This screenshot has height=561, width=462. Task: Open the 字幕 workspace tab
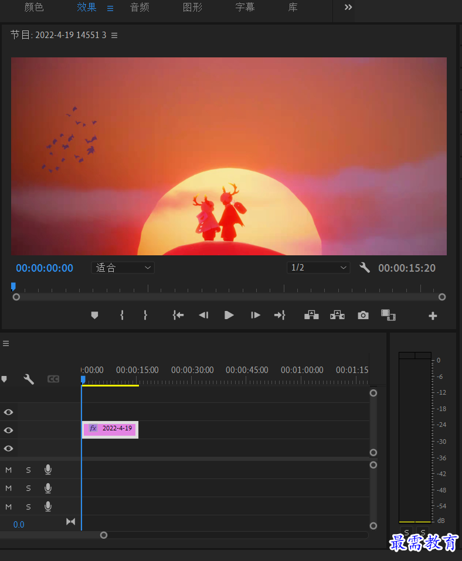[x=245, y=7]
